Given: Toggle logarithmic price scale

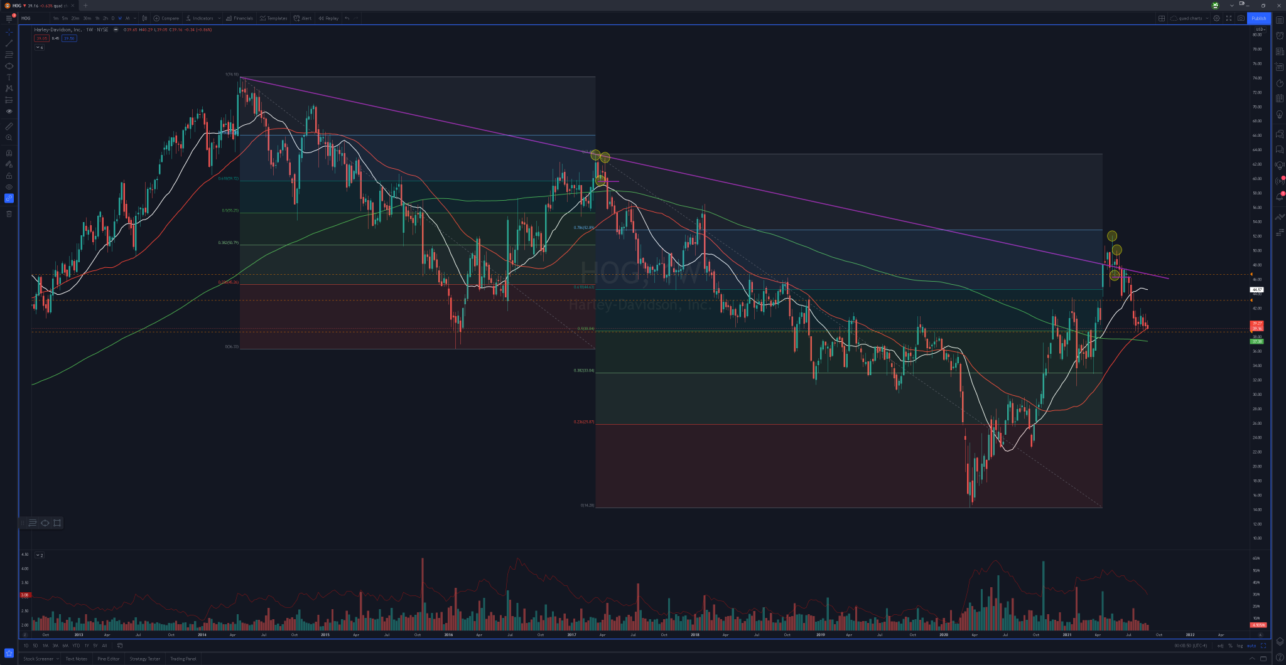Looking at the screenshot, I should tap(1240, 646).
